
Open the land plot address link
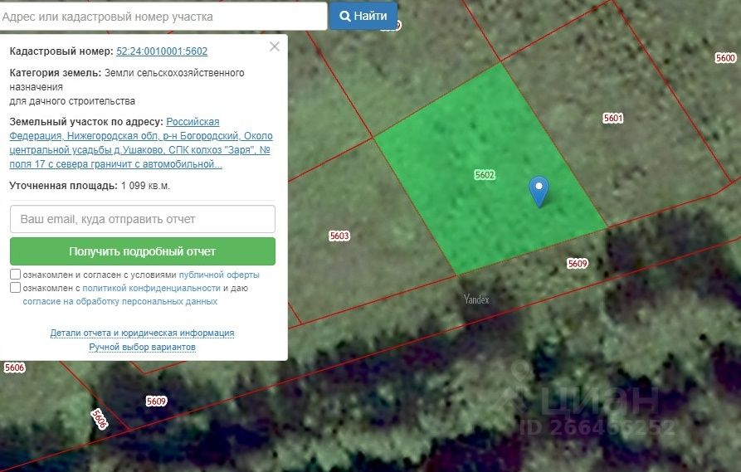pos(141,143)
